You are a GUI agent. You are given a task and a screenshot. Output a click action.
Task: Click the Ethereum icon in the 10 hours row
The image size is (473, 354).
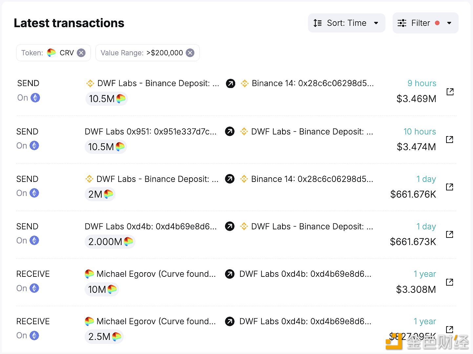(34, 146)
